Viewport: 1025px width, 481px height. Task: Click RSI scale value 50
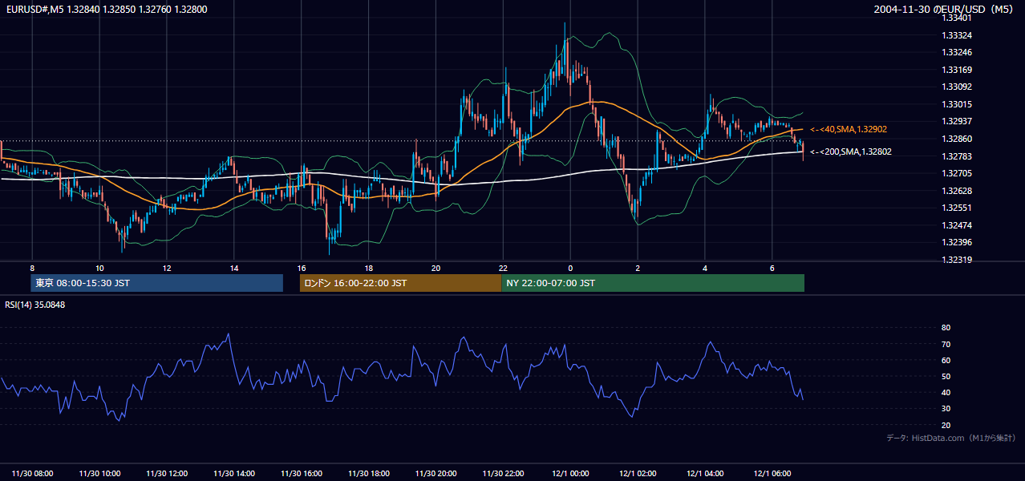tap(946, 377)
